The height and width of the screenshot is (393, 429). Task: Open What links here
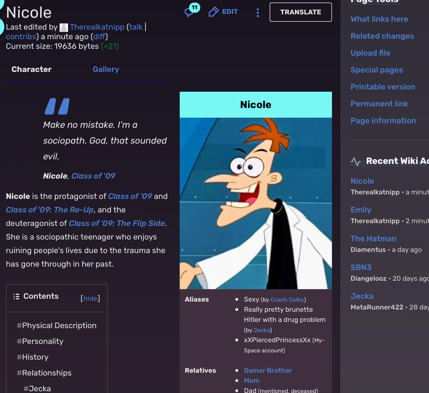[x=379, y=19]
